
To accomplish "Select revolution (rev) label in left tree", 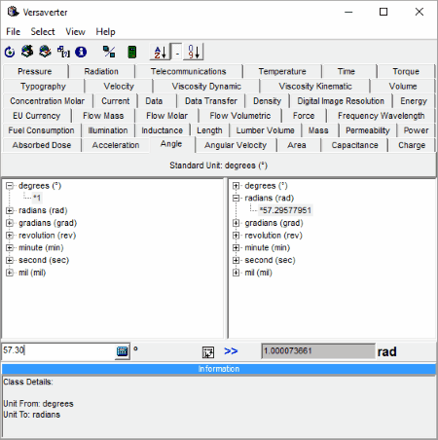I will pyautogui.click(x=48, y=236).
